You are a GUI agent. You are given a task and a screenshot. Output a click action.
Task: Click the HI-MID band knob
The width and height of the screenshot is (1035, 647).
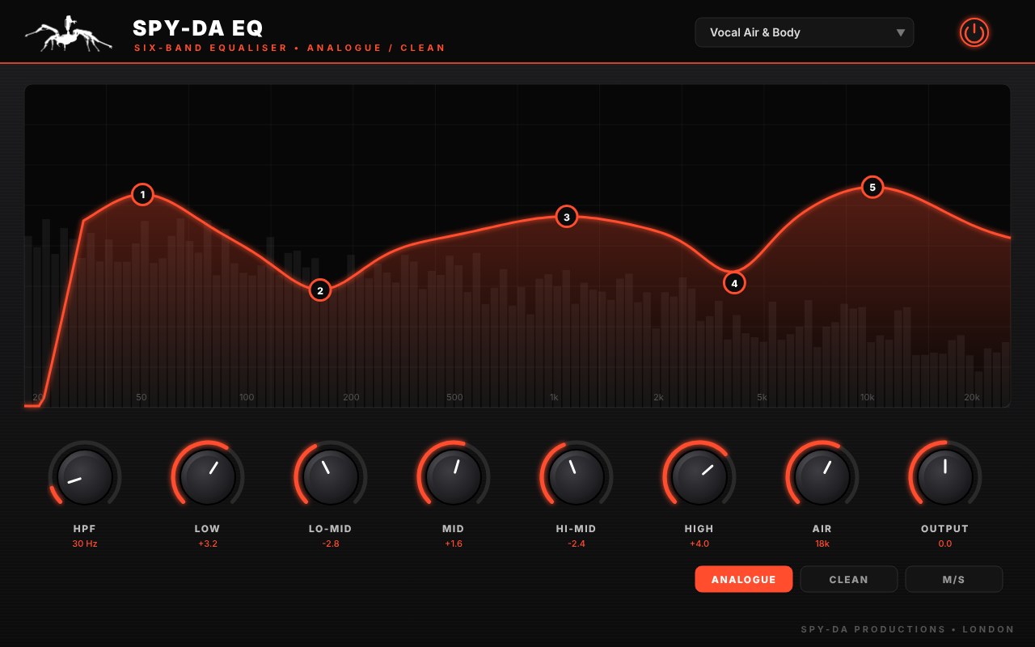pos(577,477)
